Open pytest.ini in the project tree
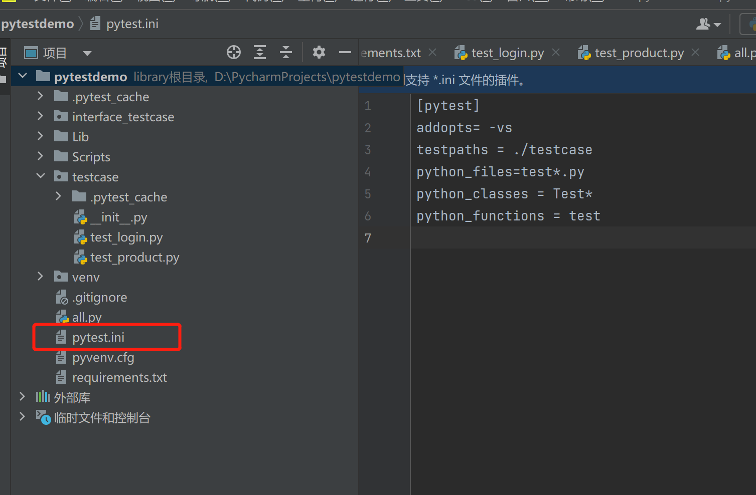The image size is (756, 495). tap(98, 338)
